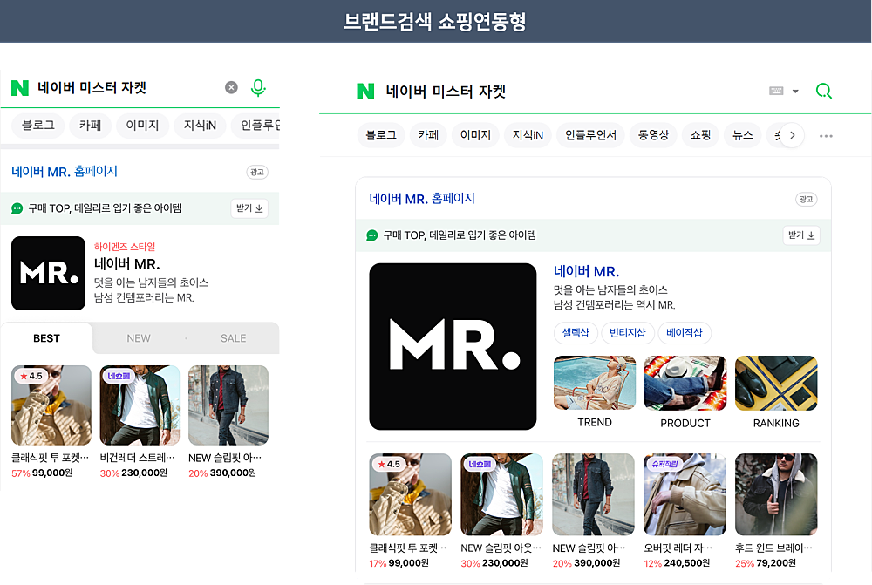The width and height of the screenshot is (872, 585).
Task: Show more tabs with the right chevron
Action: pyautogui.click(x=793, y=135)
